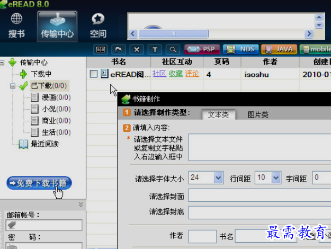Sort by 作者 column header
Screen dimensions: 331x249
coord(270,62)
